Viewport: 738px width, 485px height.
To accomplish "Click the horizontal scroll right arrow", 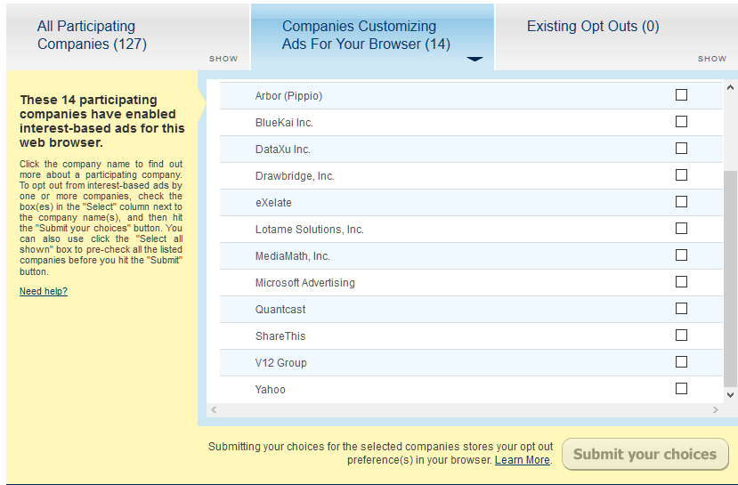I will click(716, 409).
